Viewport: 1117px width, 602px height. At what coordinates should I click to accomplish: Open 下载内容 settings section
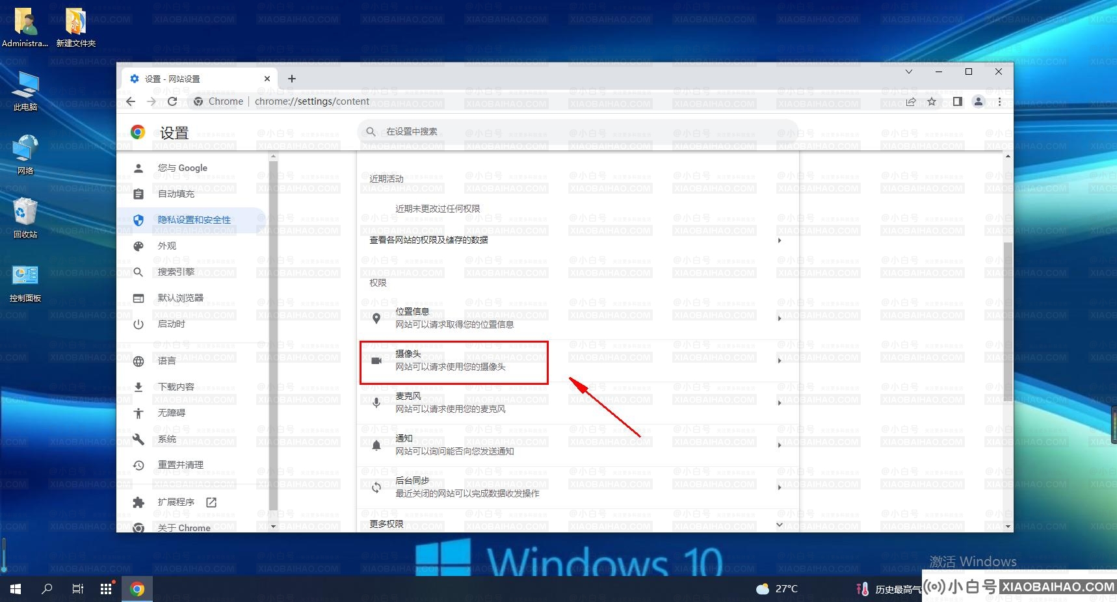click(192, 387)
